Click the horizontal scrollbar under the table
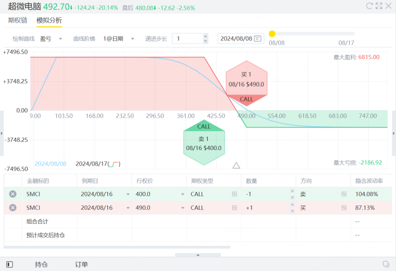This screenshot has width=396, height=271. tap(117, 247)
